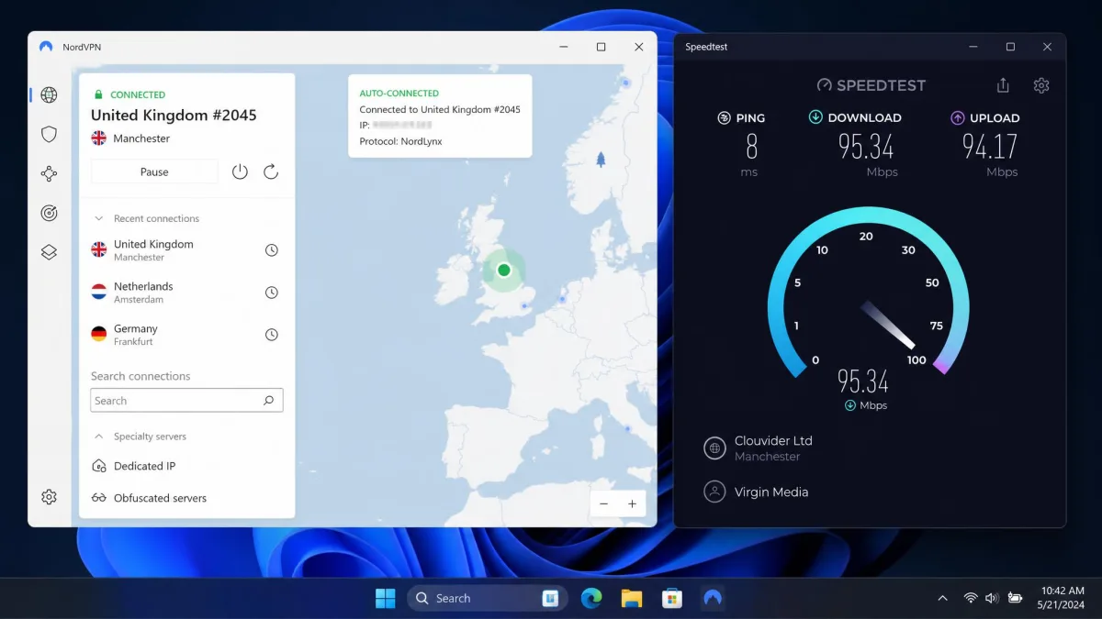Screen dimensions: 1102x619
Task: Open the stacked layers icon in sidebar
Action: pyautogui.click(x=50, y=252)
